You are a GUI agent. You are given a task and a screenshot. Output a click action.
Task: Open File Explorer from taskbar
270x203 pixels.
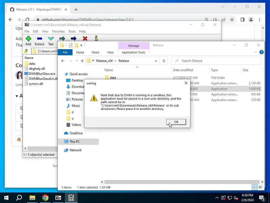pyautogui.click(x=32, y=198)
